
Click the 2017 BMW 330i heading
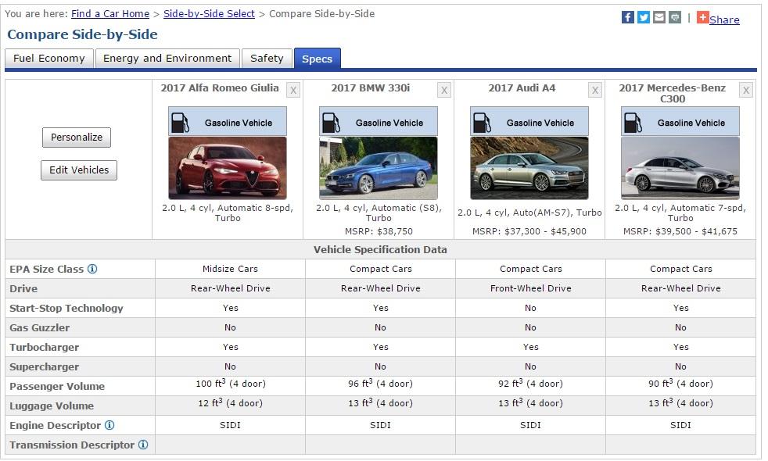pos(370,88)
